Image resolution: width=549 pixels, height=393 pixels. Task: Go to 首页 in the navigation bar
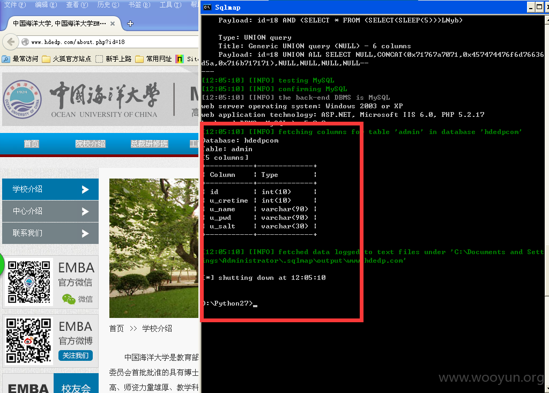pyautogui.click(x=31, y=144)
